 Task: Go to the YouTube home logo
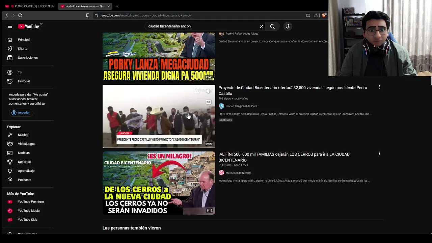click(x=29, y=26)
